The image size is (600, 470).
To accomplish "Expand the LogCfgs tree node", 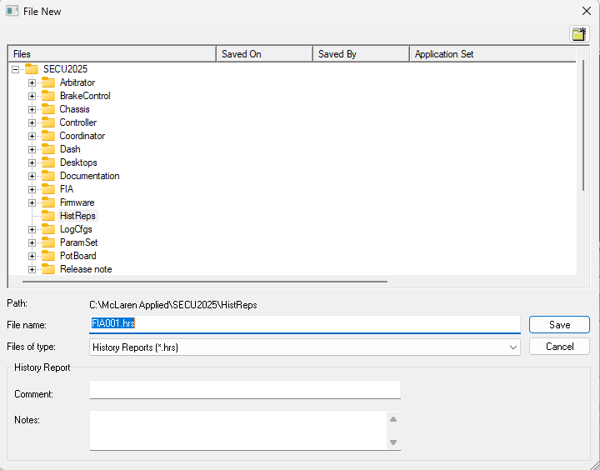I will (x=32, y=230).
